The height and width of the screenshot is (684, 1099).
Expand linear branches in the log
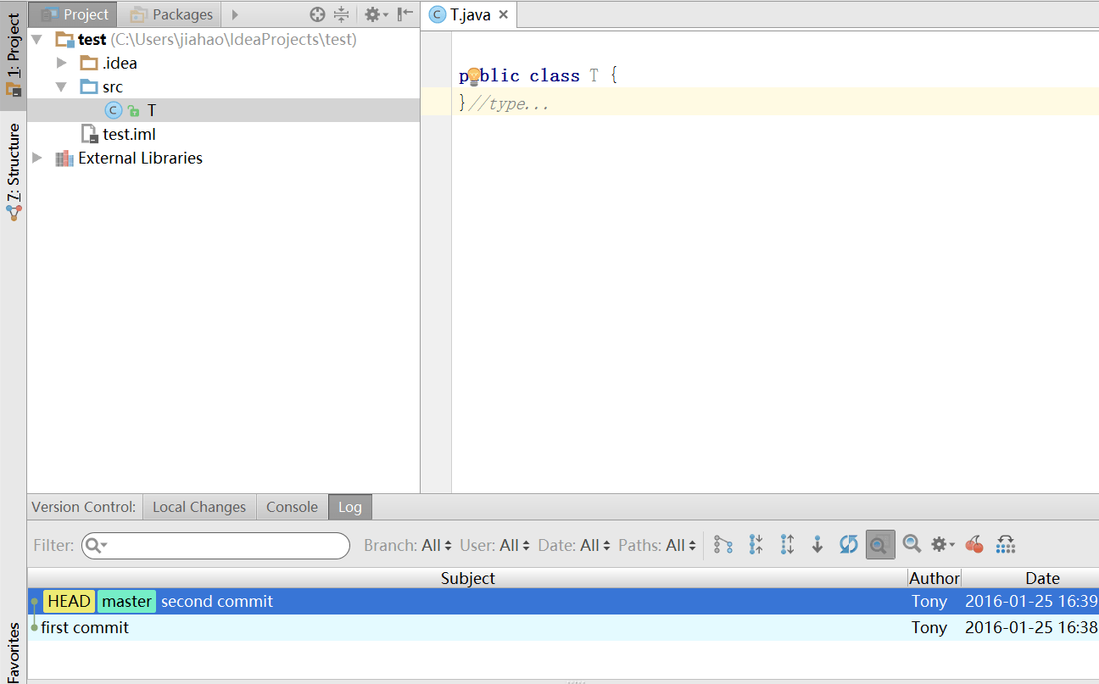coord(787,544)
